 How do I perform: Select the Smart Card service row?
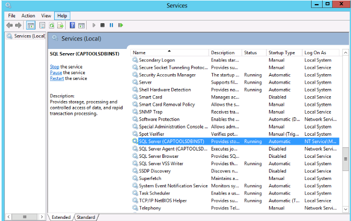235,97
